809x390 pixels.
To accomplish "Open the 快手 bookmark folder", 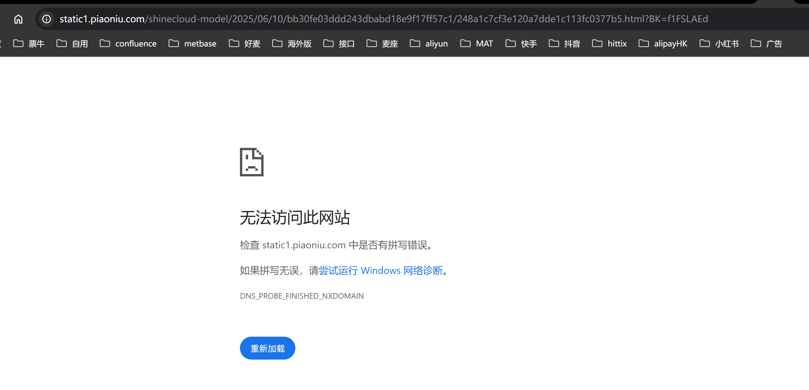I will click(521, 44).
